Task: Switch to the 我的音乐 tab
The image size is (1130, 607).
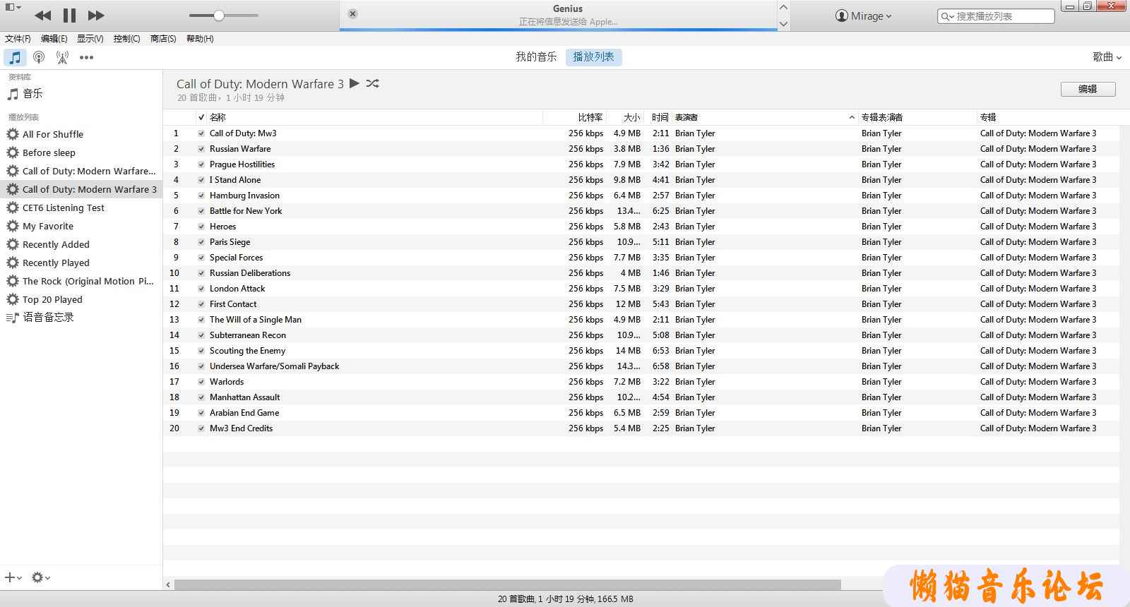Action: pos(536,57)
